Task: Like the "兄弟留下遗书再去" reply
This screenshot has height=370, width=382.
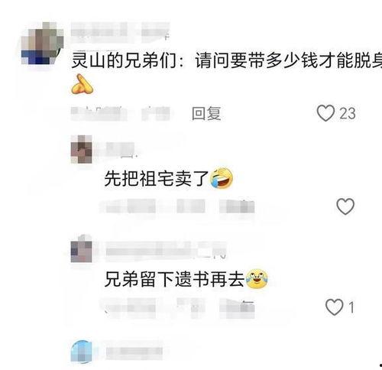Action: pyautogui.click(x=335, y=307)
